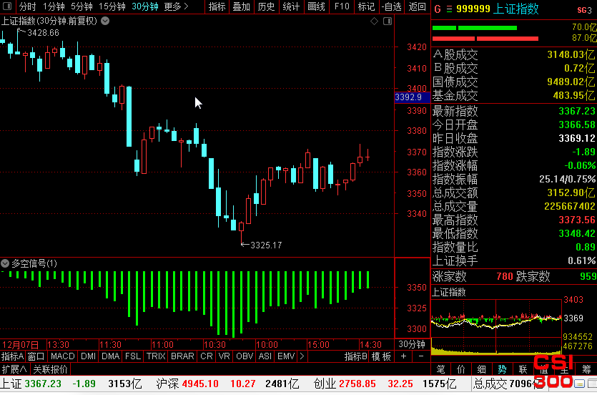
Task: Apply the CR indicator
Action: click(x=207, y=356)
